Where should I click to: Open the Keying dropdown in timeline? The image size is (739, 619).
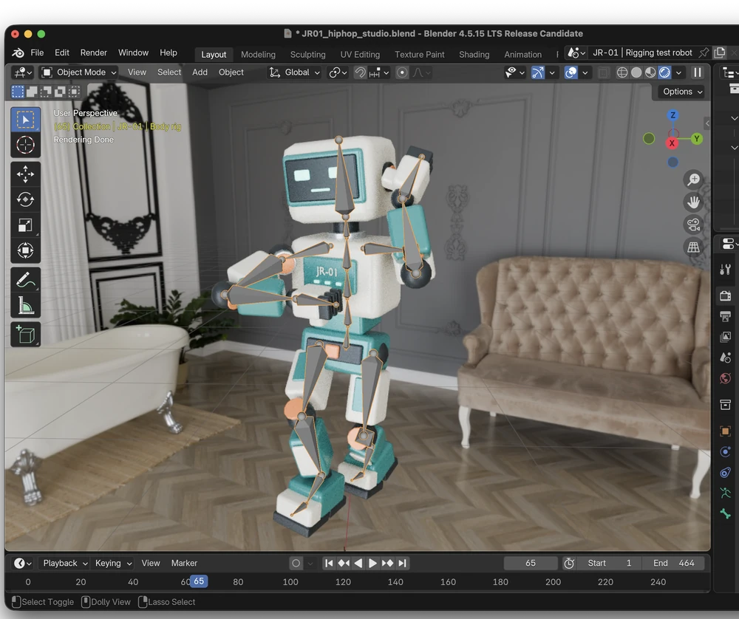coord(114,563)
